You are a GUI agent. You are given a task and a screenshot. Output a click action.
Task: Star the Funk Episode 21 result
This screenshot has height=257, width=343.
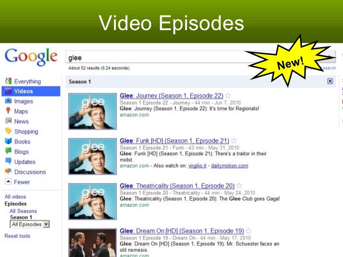pos(234,141)
